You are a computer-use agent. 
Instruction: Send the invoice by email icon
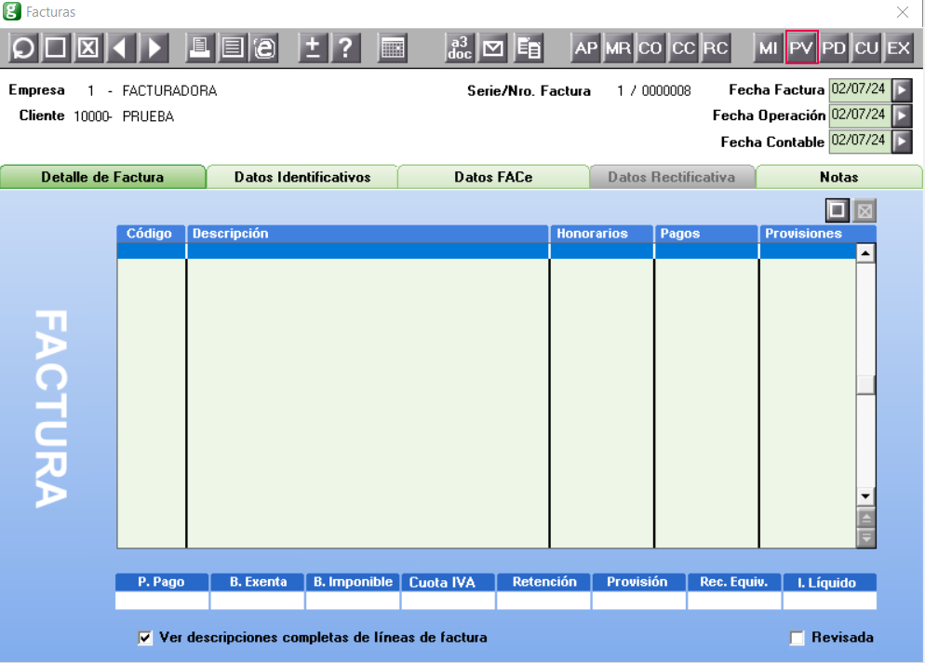click(492, 47)
